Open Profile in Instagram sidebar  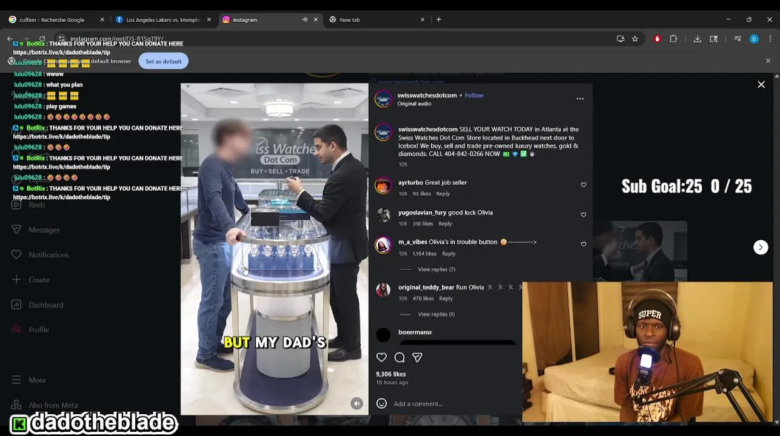tap(39, 330)
